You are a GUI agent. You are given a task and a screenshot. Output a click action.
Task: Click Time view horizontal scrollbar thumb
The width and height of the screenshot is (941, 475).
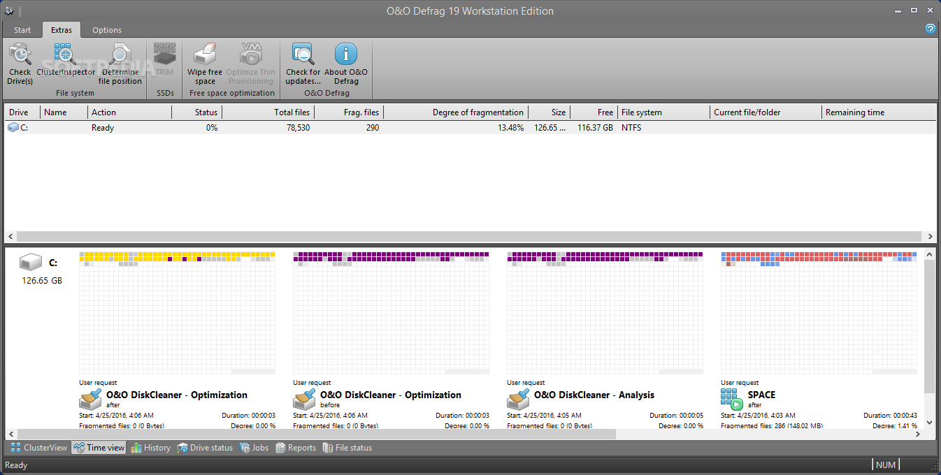pos(315,434)
